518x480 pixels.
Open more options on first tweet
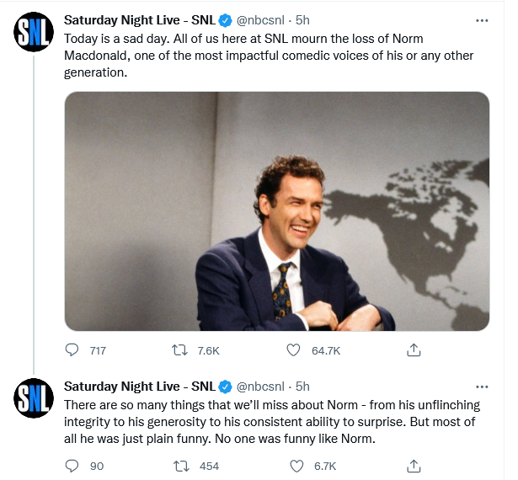click(481, 19)
